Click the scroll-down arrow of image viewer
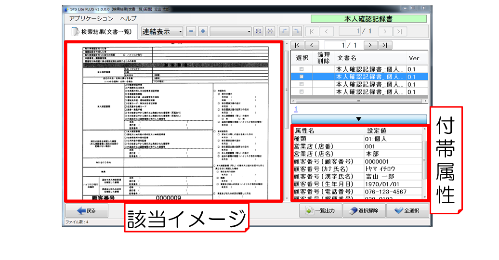 coord(287,198)
